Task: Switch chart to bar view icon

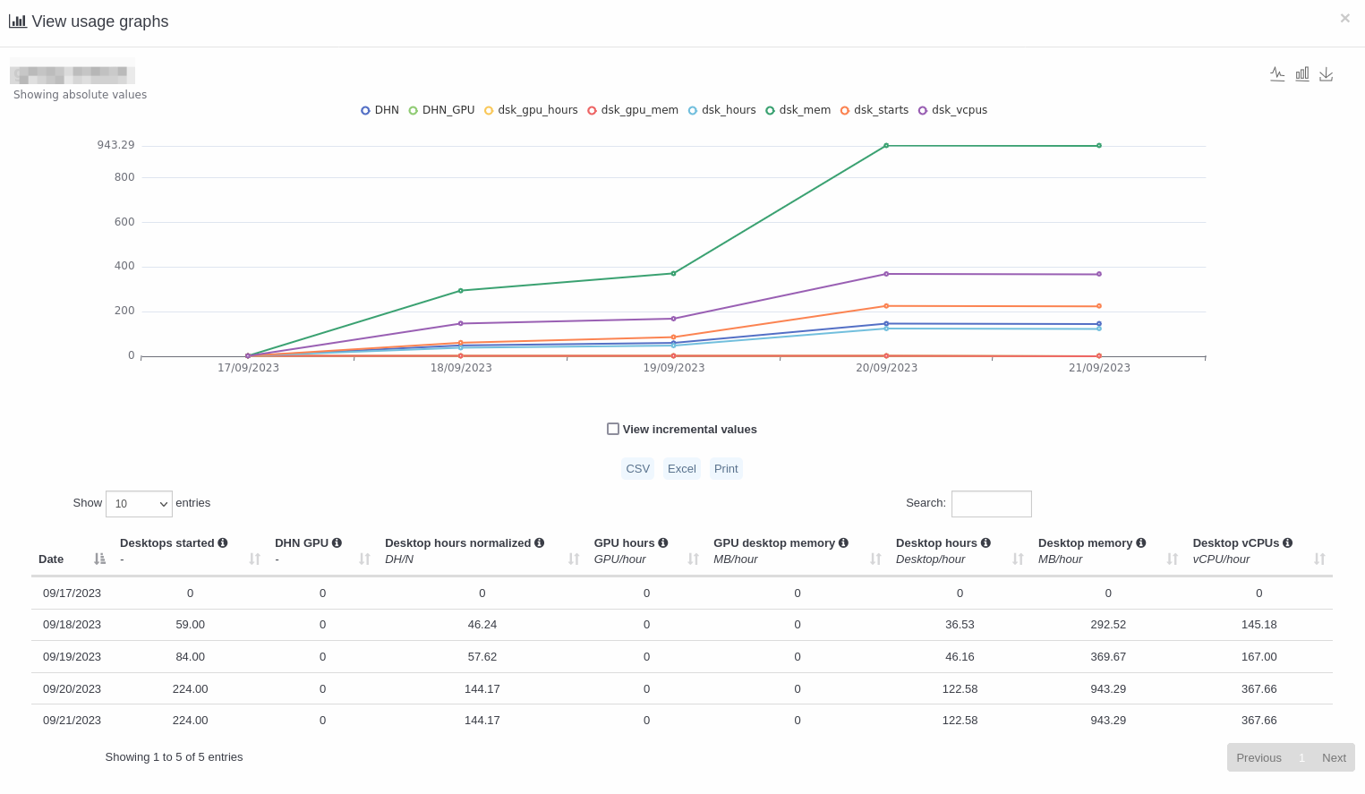Action: [1302, 74]
